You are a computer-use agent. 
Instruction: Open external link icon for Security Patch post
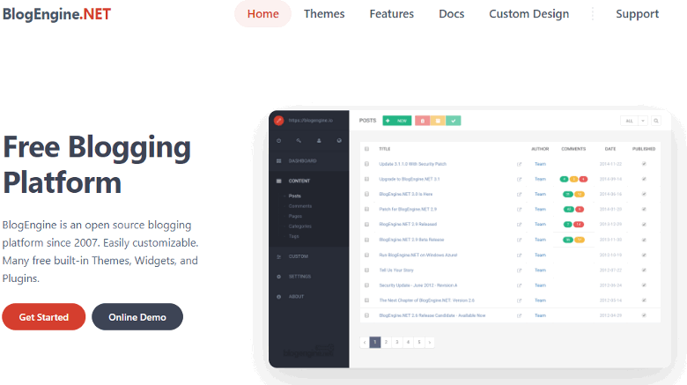(519, 164)
